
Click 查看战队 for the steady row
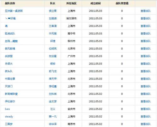click(x=146, y=116)
